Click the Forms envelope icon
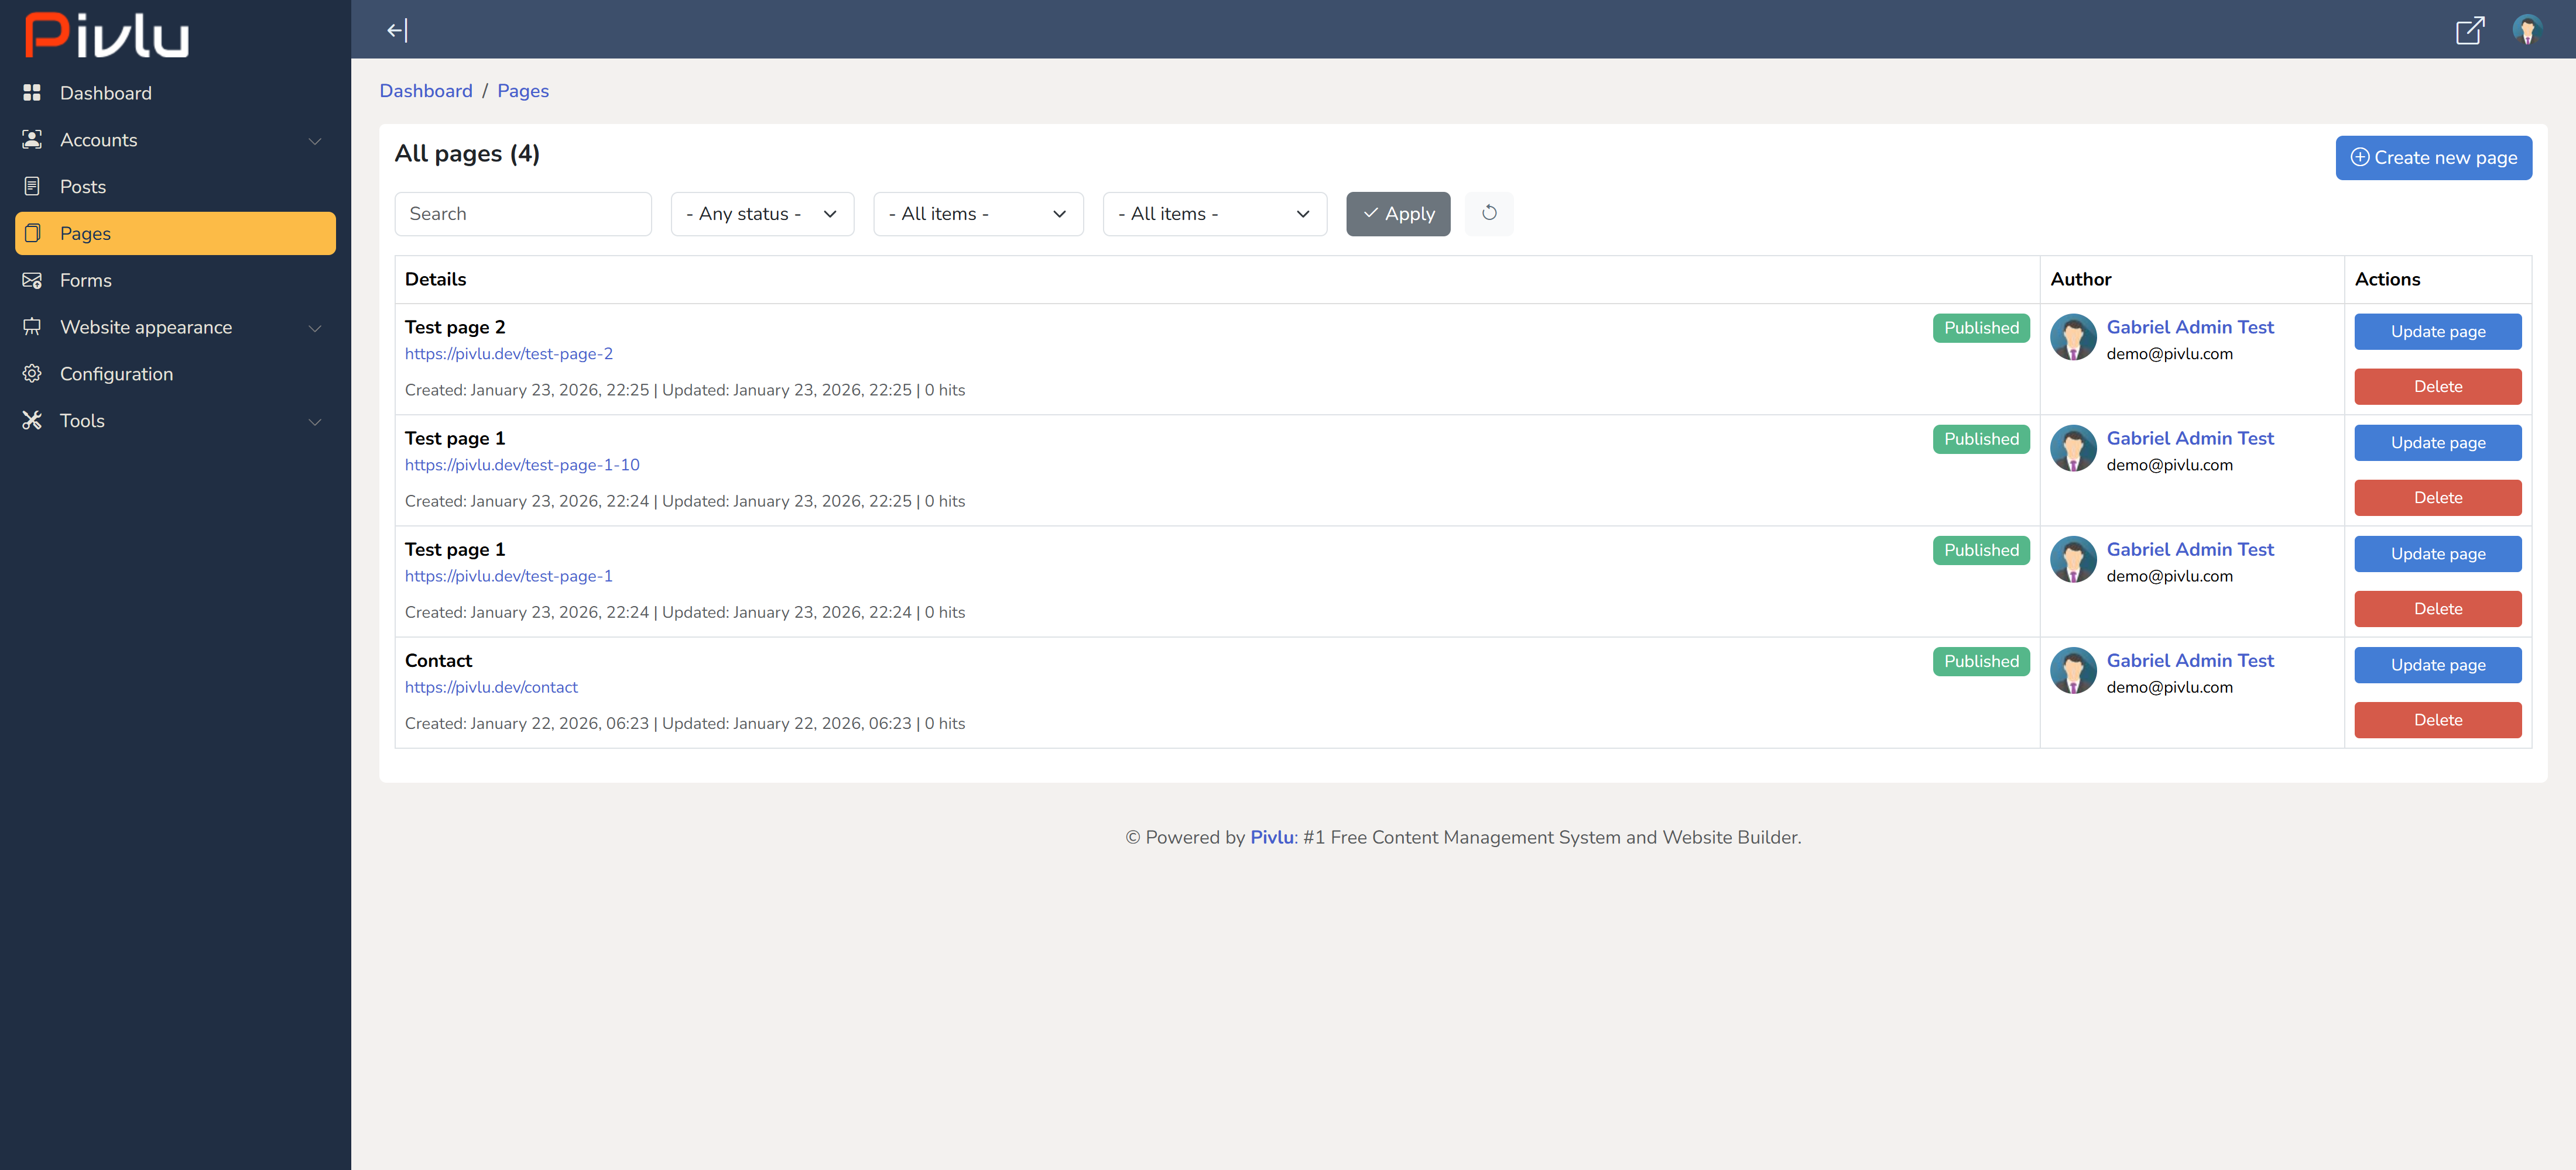Image resolution: width=2576 pixels, height=1170 pixels. tap(32, 281)
